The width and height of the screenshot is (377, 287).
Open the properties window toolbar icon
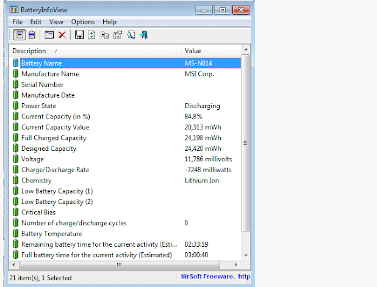[49, 35]
